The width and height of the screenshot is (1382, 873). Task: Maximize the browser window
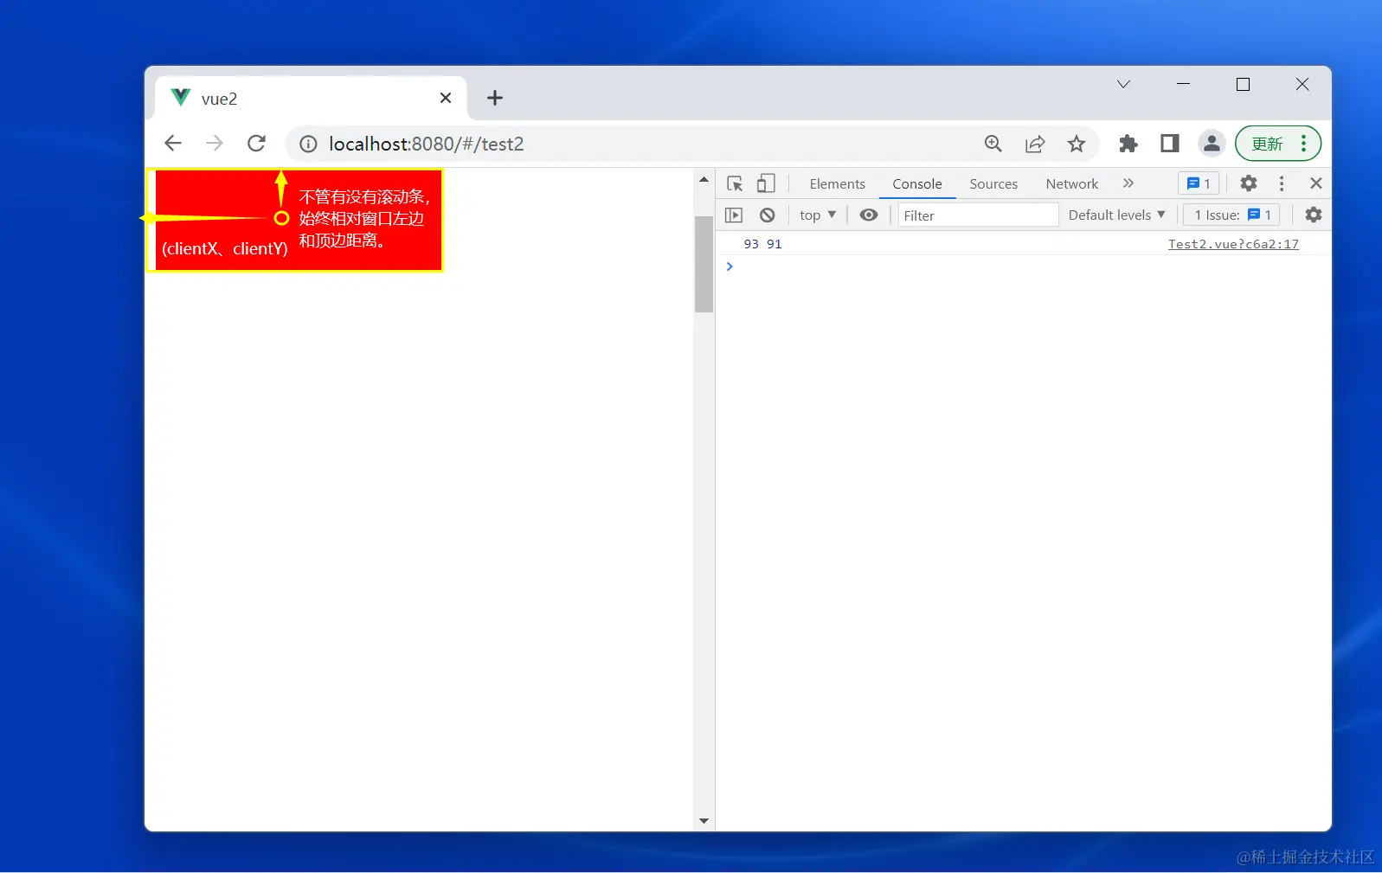[1243, 84]
